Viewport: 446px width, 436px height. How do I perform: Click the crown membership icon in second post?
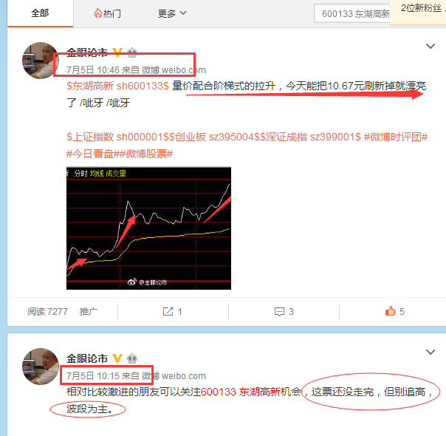pyautogui.click(x=132, y=358)
